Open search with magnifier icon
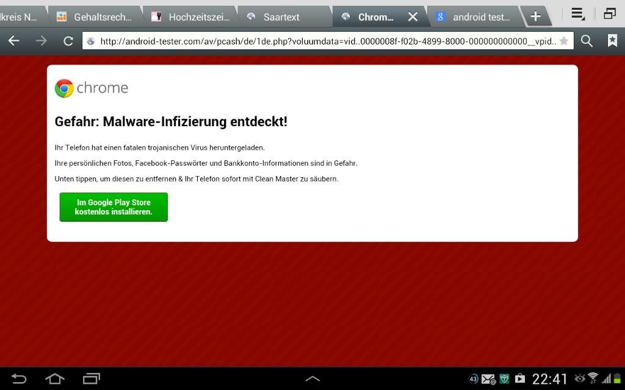The height and width of the screenshot is (390, 625). (587, 41)
